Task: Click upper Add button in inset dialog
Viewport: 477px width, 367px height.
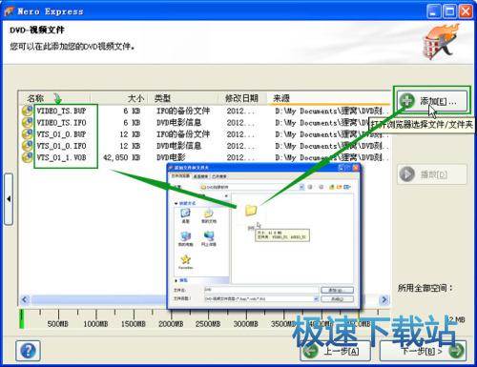Action: pos(337,290)
